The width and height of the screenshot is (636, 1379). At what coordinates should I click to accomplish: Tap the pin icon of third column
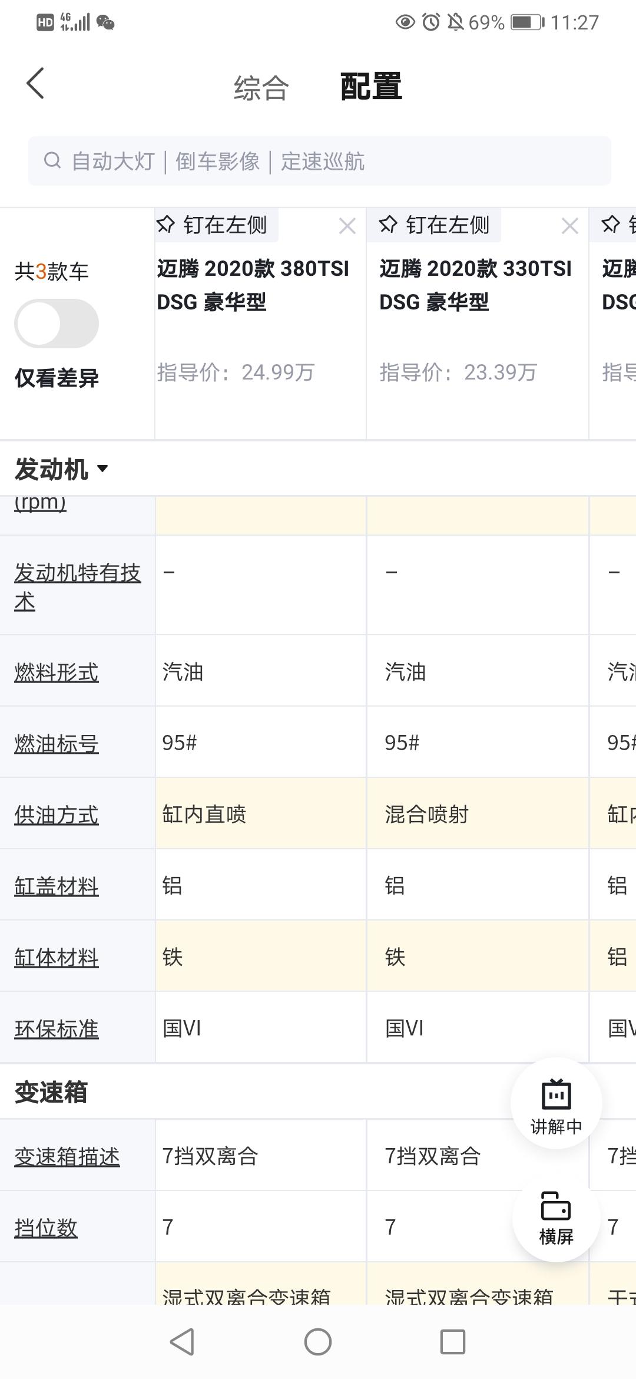coord(611,224)
